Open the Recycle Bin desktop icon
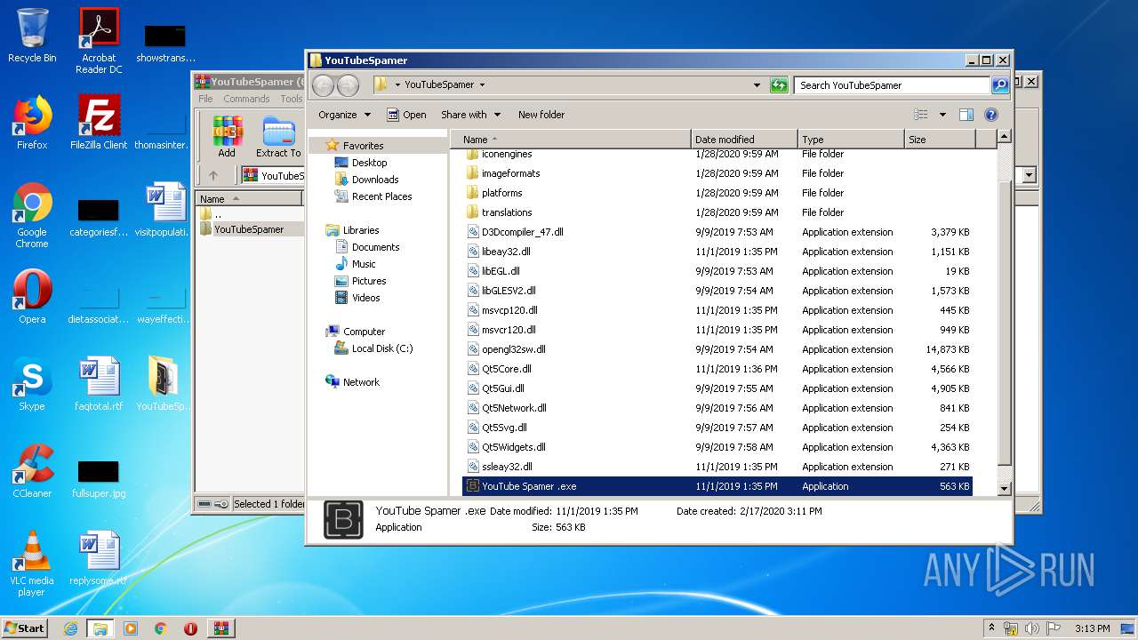The height and width of the screenshot is (640, 1138). tap(32, 36)
